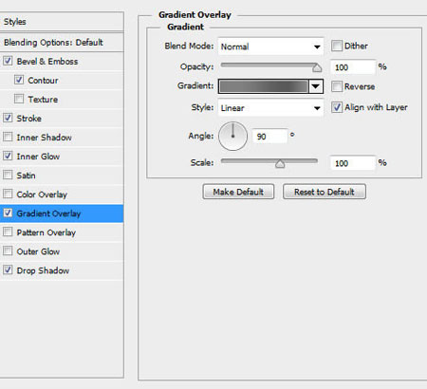Uncheck Align with Layer
The image size is (427, 389).
click(337, 107)
